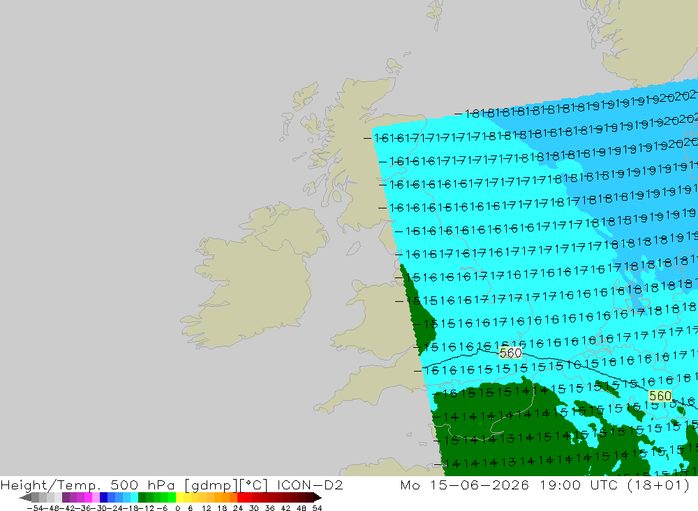Pick the dark green swatch in the color scale

click(142, 498)
